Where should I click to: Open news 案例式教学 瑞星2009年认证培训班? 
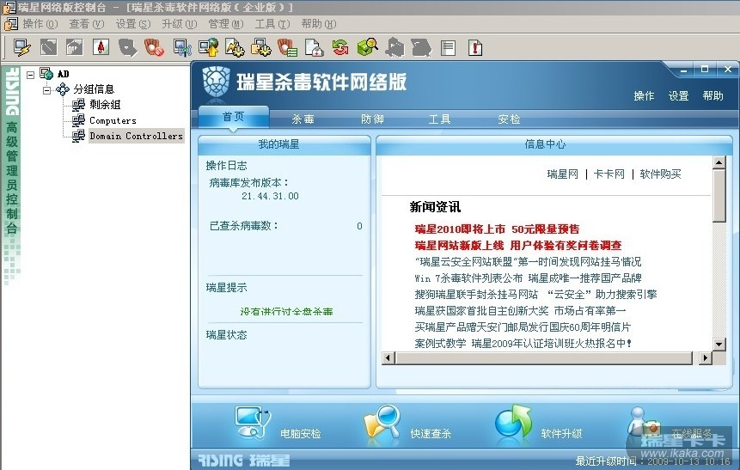point(523,343)
